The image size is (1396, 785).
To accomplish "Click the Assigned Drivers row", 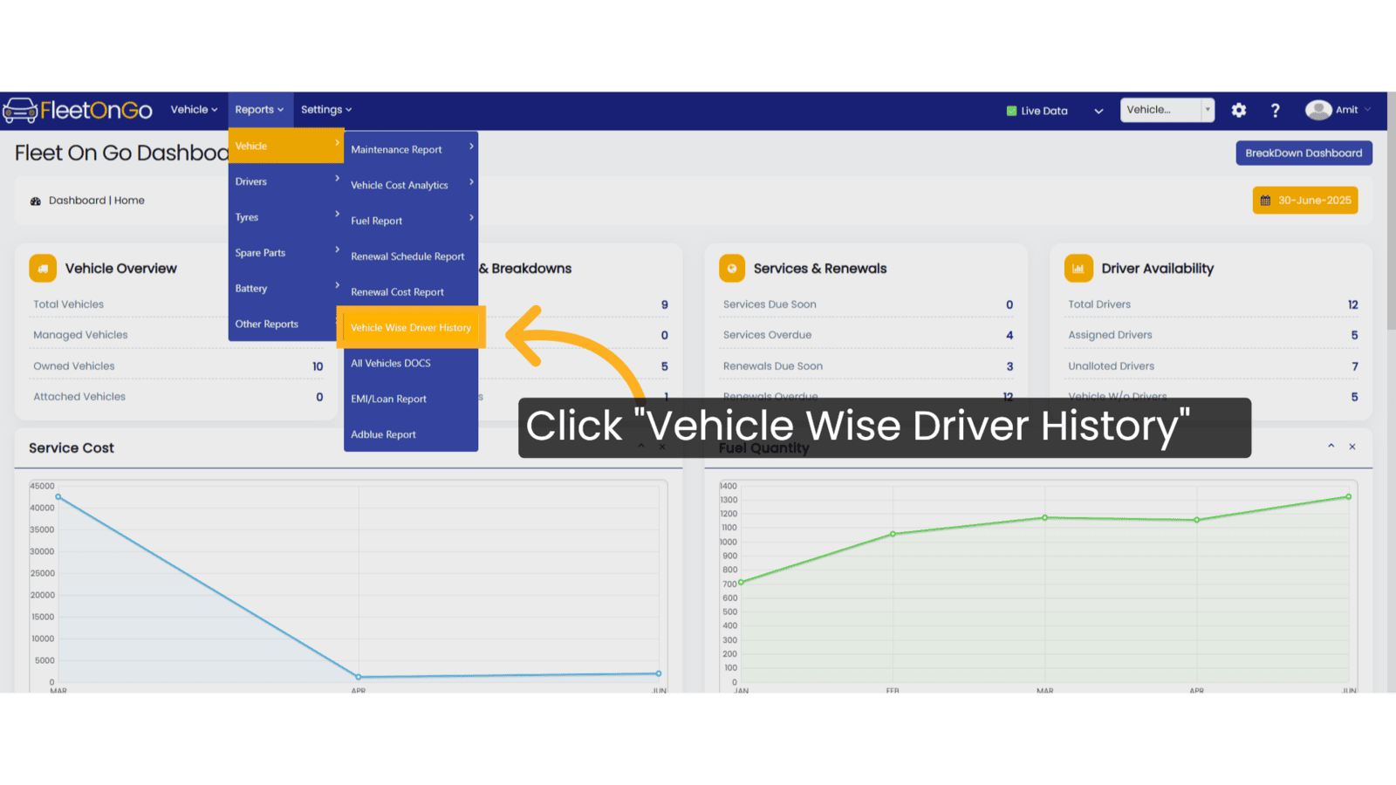I will pyautogui.click(x=1213, y=335).
